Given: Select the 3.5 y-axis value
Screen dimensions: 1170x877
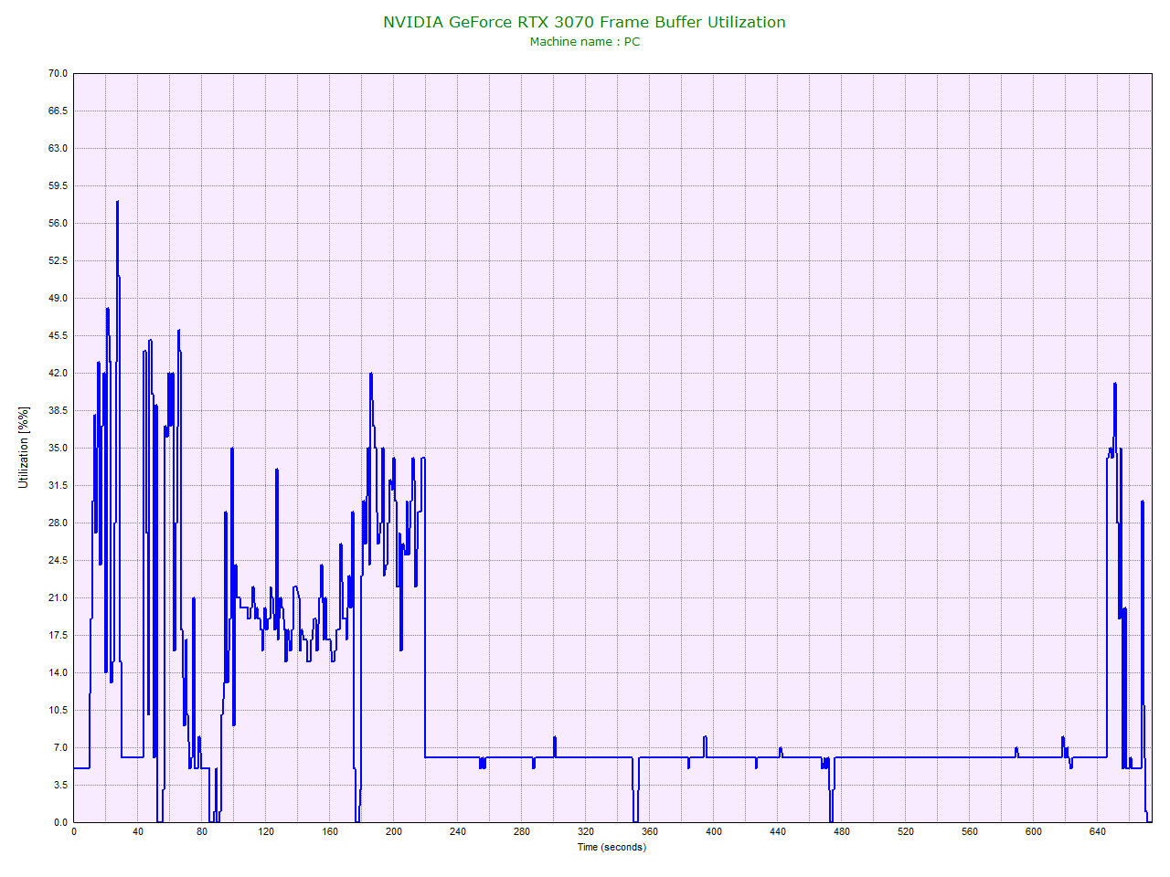Looking at the screenshot, I should pyautogui.click(x=60, y=785).
